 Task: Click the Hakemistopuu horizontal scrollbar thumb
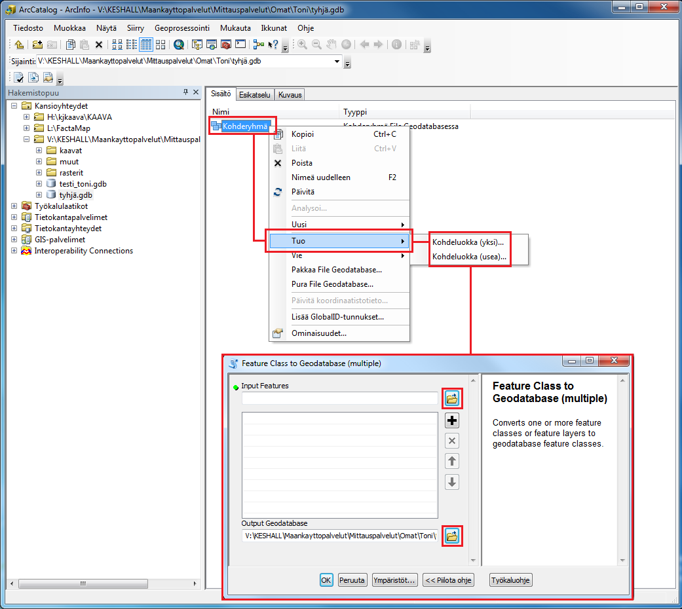pos(83,583)
